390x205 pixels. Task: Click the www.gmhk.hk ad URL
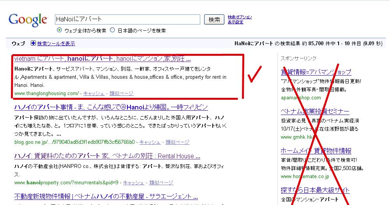(x=297, y=137)
